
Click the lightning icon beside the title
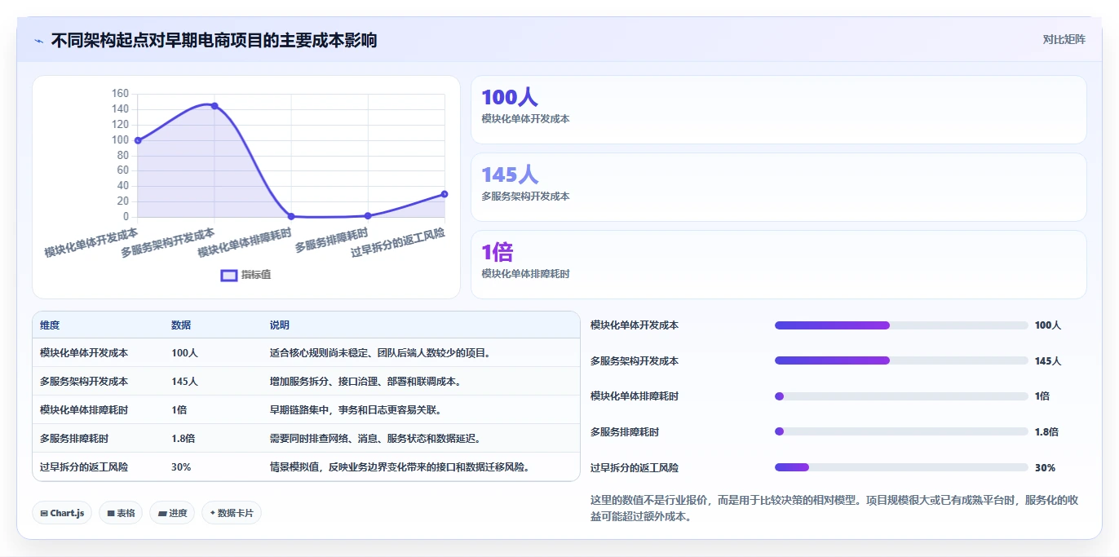coord(39,41)
